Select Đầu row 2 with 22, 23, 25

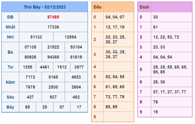[113, 39]
